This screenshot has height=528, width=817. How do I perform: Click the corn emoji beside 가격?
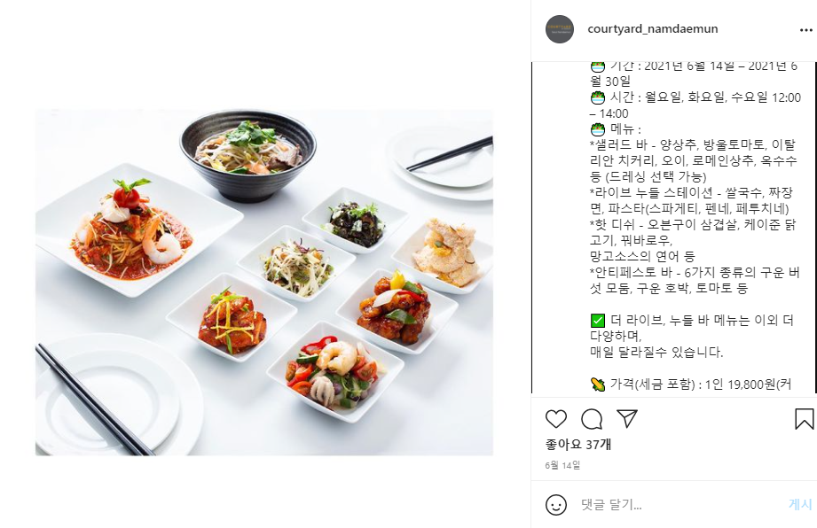[x=597, y=384]
